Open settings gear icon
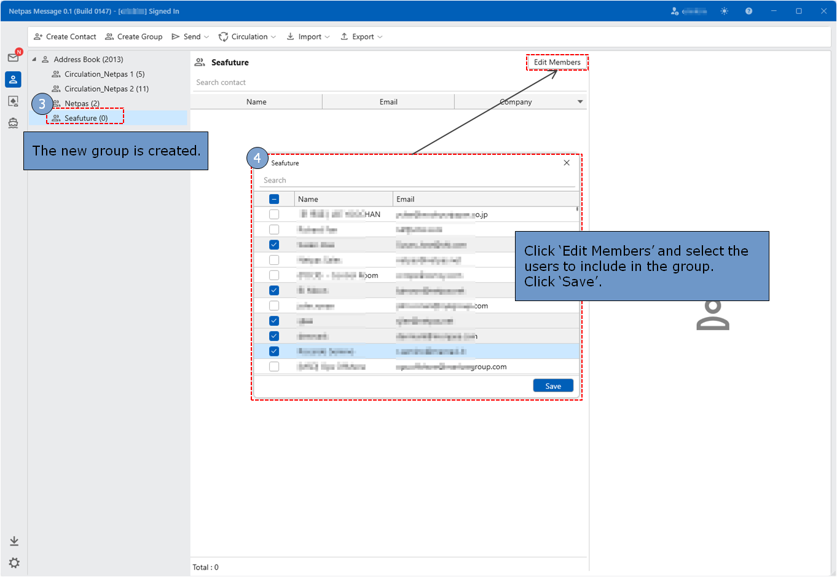Image resolution: width=837 pixels, height=577 pixels. click(x=14, y=563)
